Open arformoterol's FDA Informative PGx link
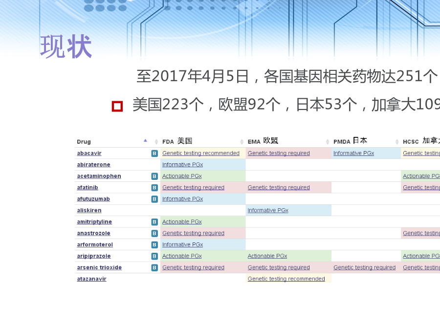440x330 pixels. tap(183, 245)
